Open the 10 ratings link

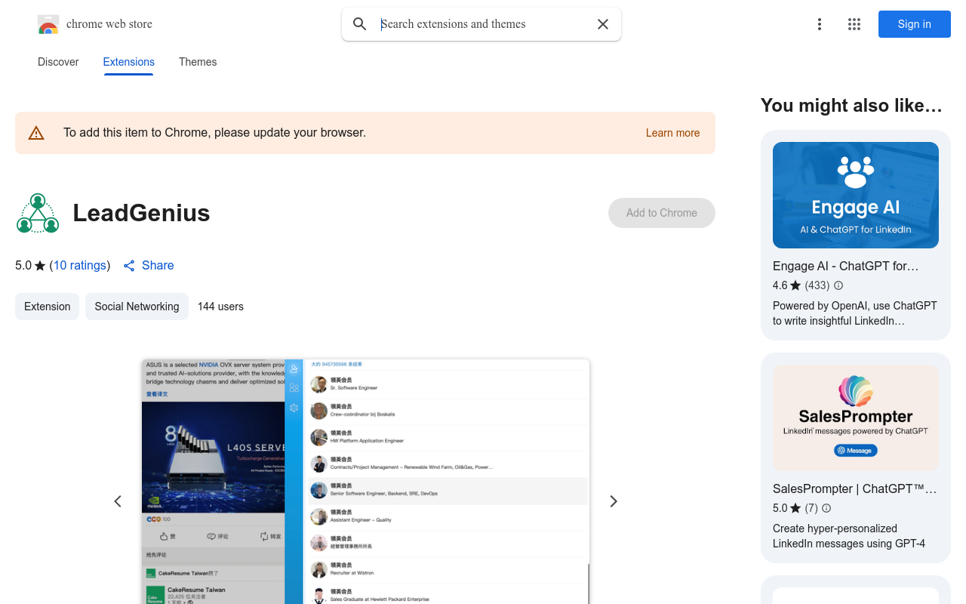coord(79,266)
